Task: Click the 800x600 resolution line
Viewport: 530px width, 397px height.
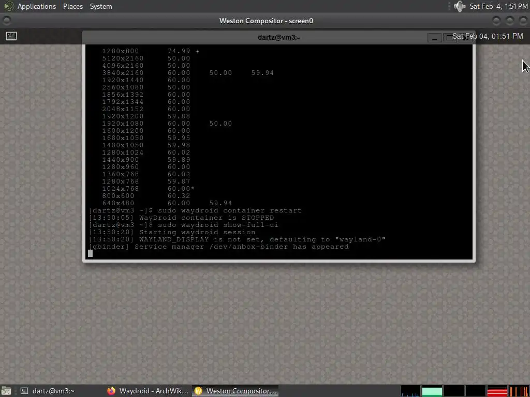Action: [x=146, y=196]
